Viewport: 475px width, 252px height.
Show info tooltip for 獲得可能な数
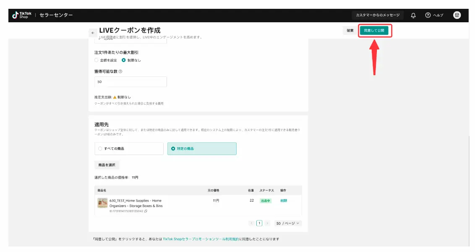click(x=120, y=71)
